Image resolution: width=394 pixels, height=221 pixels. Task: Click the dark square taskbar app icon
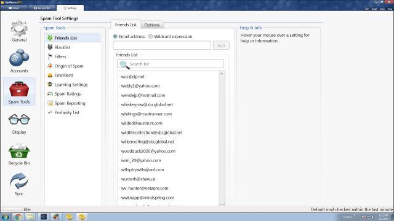coord(44,217)
